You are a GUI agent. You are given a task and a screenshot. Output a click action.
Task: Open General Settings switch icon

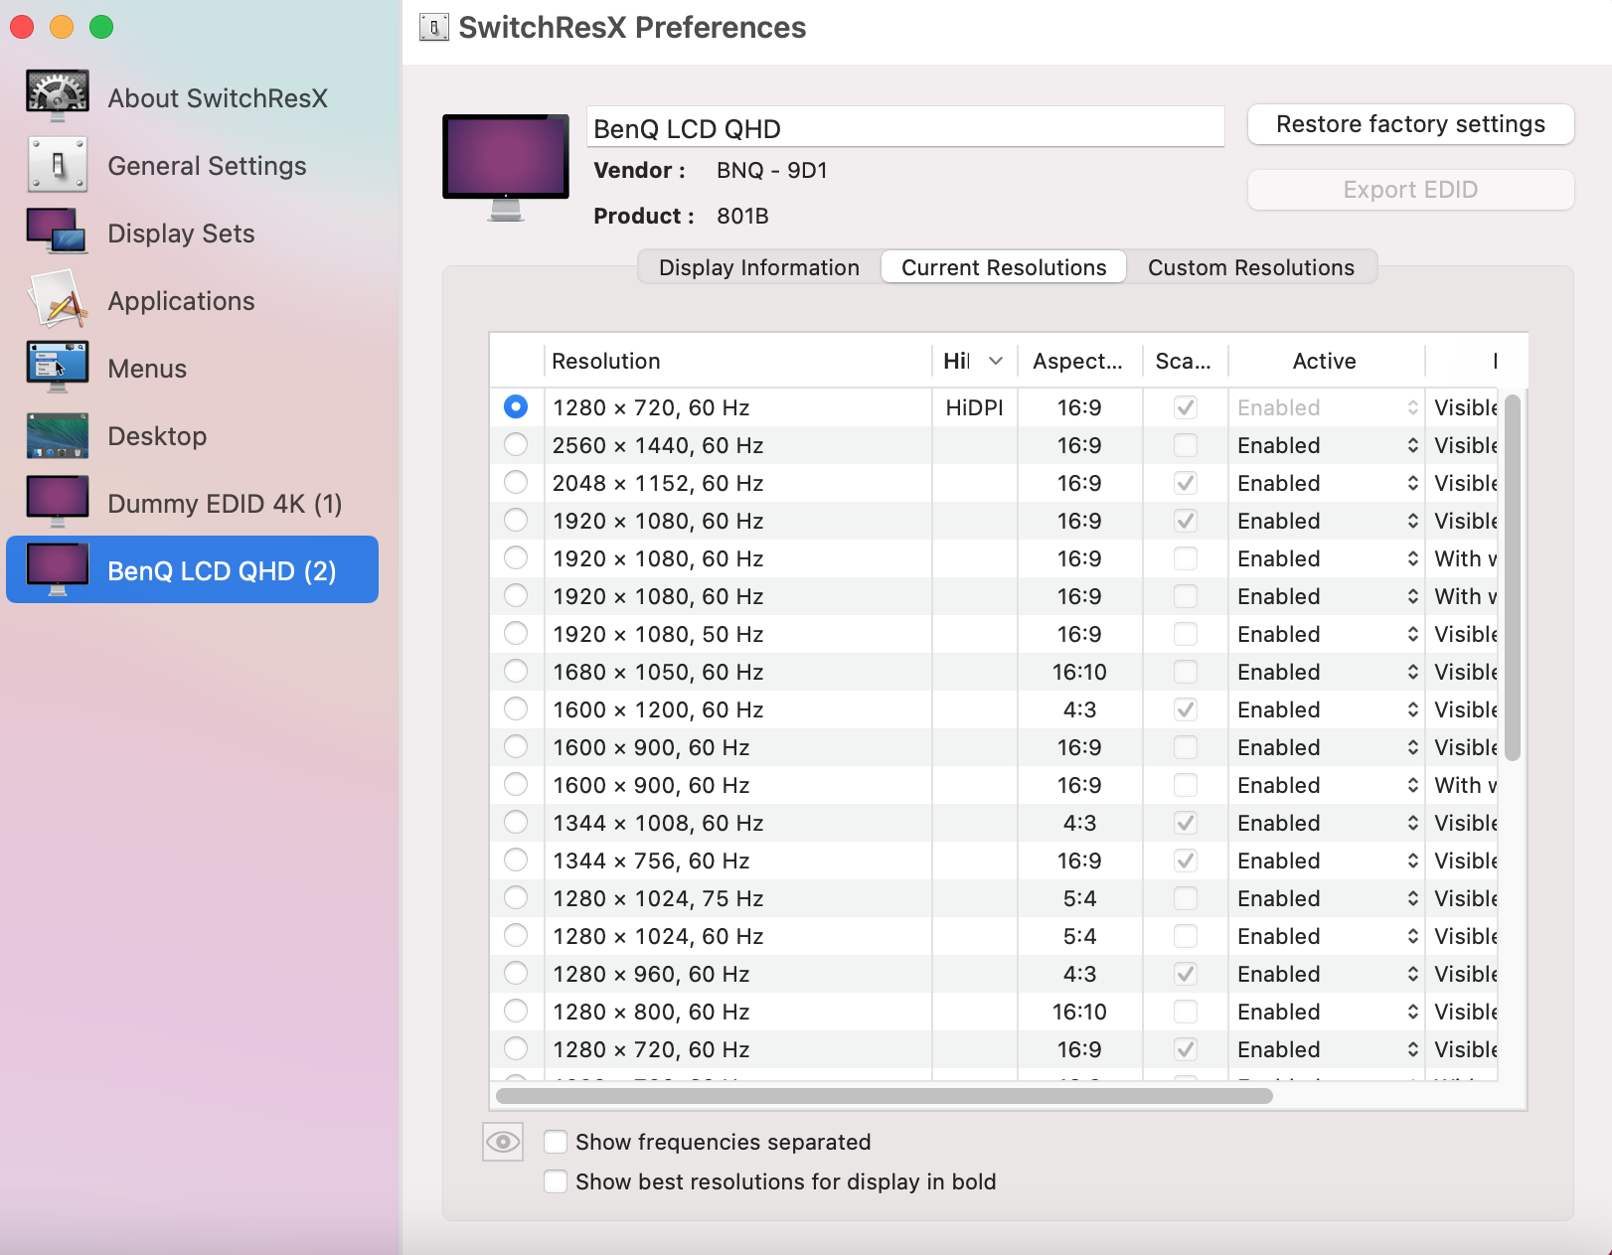pos(58,165)
